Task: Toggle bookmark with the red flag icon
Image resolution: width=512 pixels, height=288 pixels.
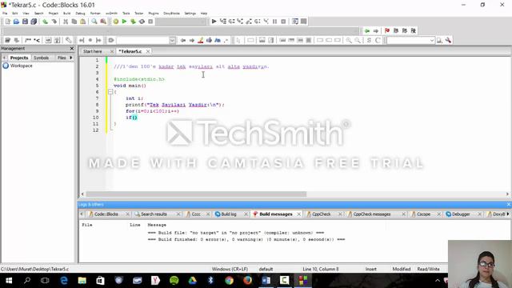Action: pyautogui.click(x=387, y=30)
